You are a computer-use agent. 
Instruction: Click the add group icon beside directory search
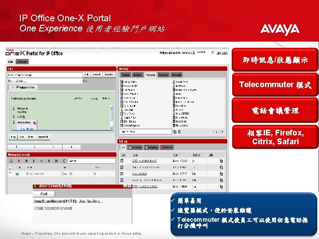click(x=179, y=132)
